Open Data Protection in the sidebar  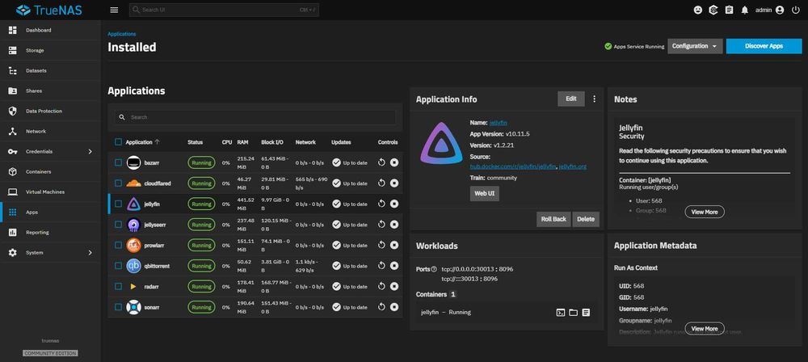(50, 111)
